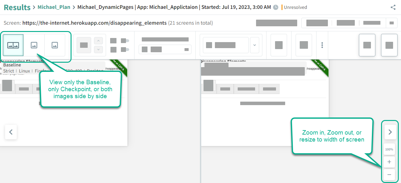Click the down chevron stepper button
The height and width of the screenshot is (183, 401).
[98, 49]
